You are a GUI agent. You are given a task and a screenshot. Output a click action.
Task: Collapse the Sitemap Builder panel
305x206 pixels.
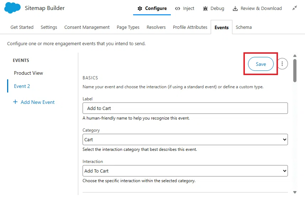click(x=295, y=8)
